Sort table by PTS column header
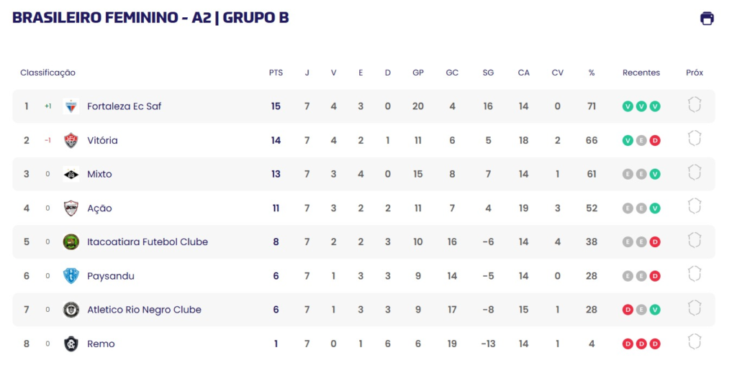This screenshot has width=737, height=378. pyautogui.click(x=276, y=73)
